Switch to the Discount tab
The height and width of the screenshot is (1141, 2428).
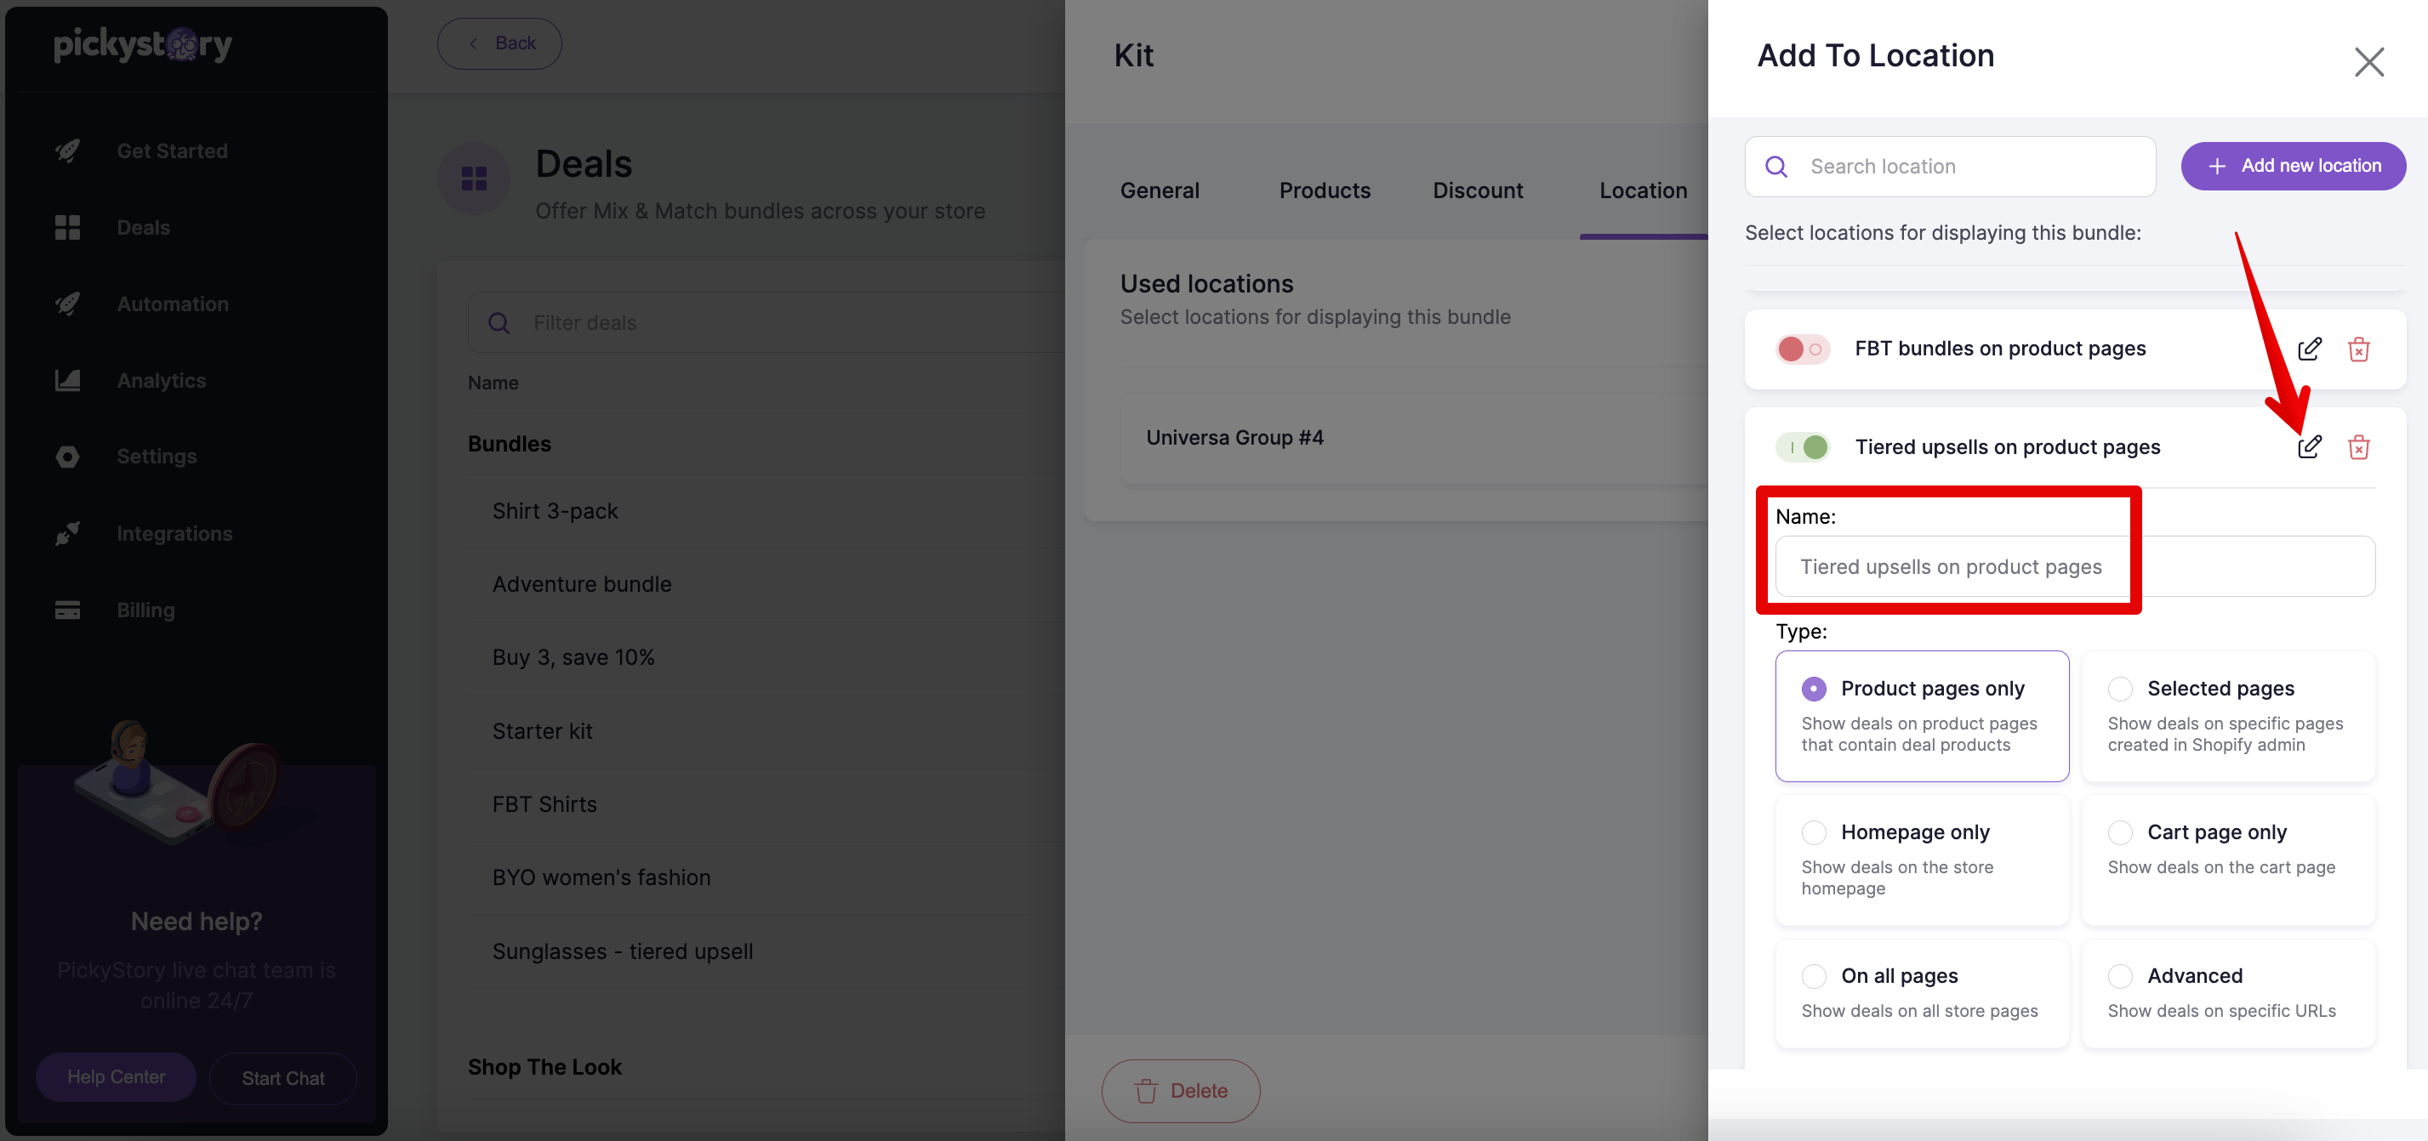tap(1477, 190)
